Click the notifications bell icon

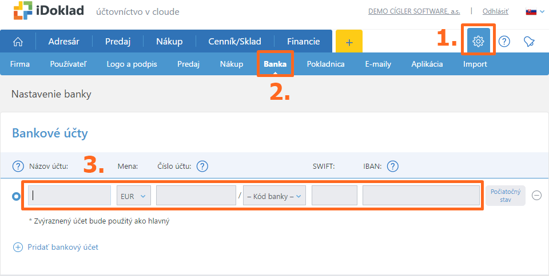pyautogui.click(x=530, y=41)
